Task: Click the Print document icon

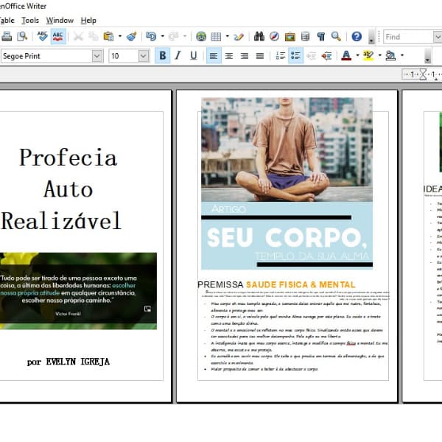Action: coord(7,36)
